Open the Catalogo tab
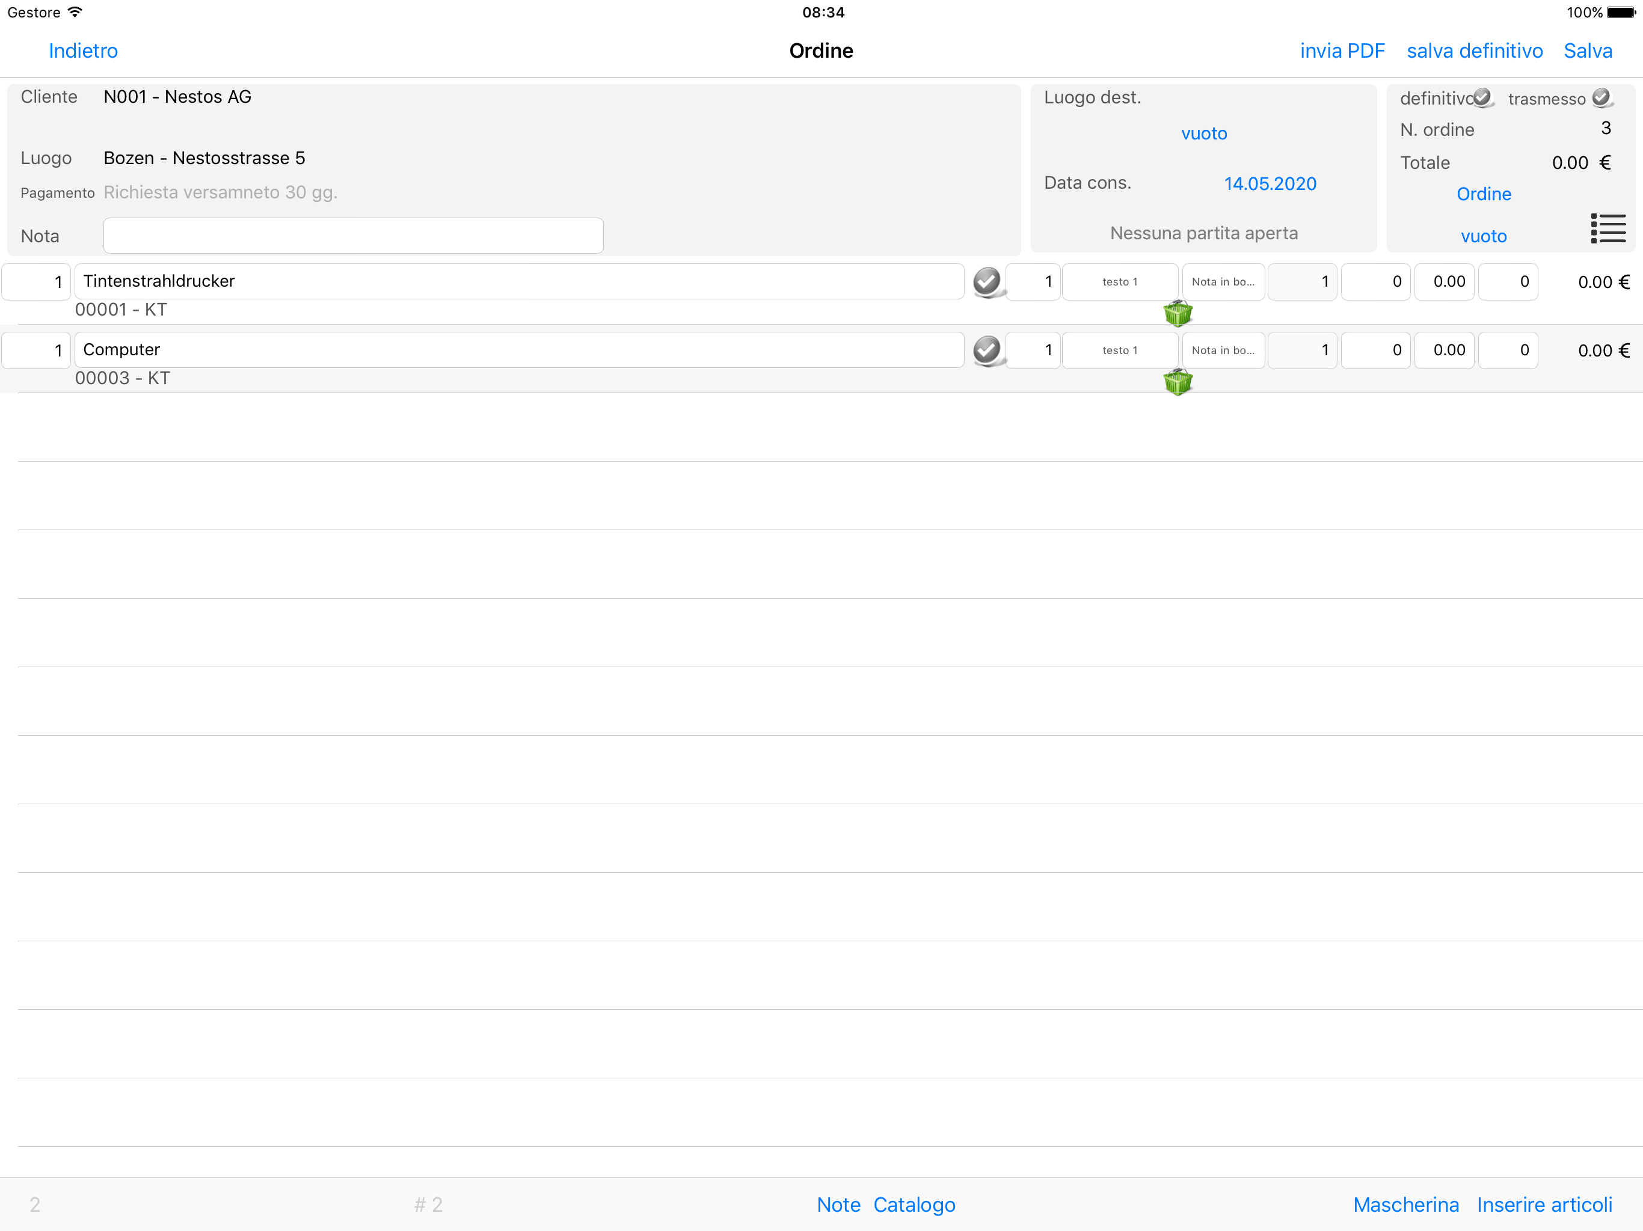This screenshot has width=1643, height=1231. [x=914, y=1205]
